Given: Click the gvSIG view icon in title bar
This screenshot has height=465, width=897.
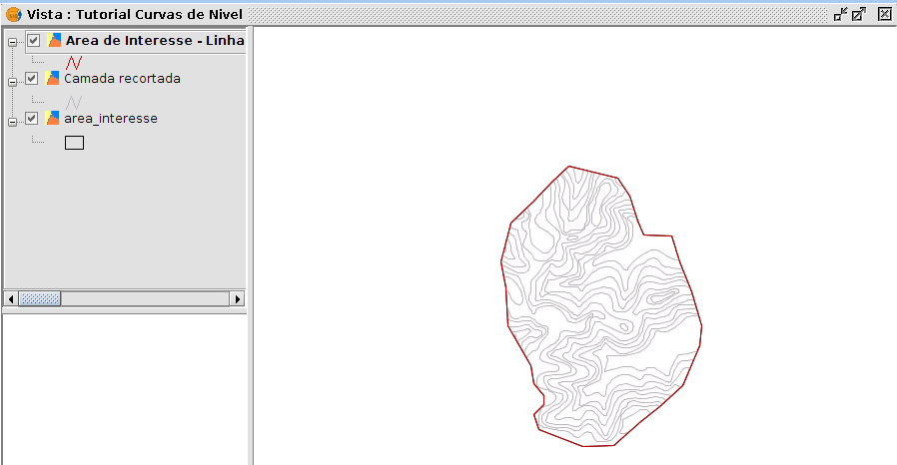Looking at the screenshot, I should (x=13, y=15).
